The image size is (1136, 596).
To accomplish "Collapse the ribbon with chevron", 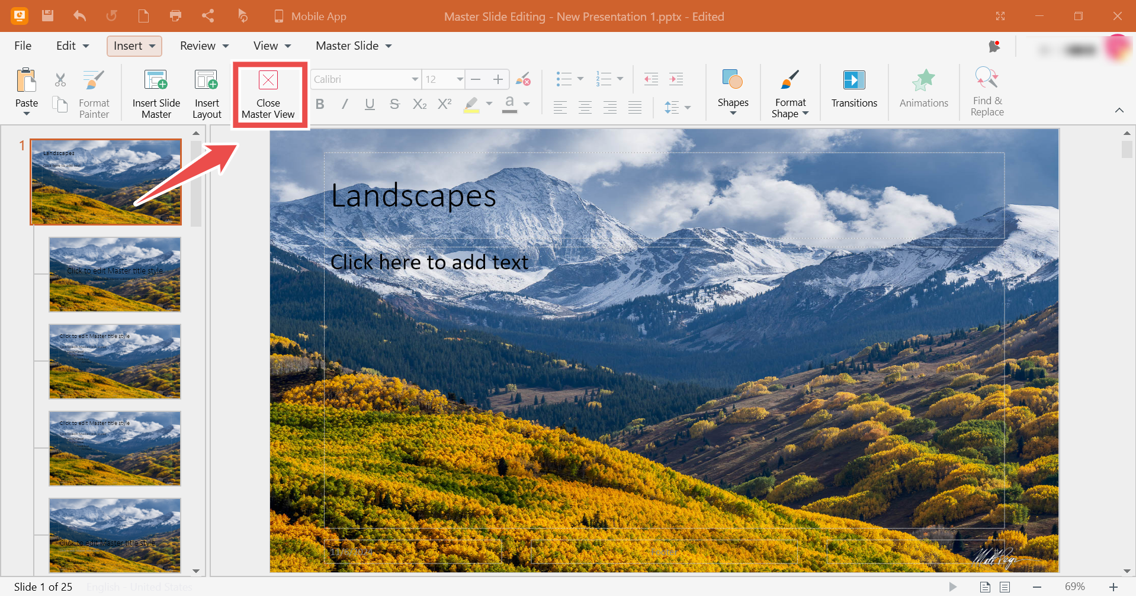I will tap(1119, 110).
